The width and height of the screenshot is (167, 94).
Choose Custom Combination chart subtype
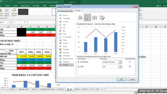[x=102, y=17]
